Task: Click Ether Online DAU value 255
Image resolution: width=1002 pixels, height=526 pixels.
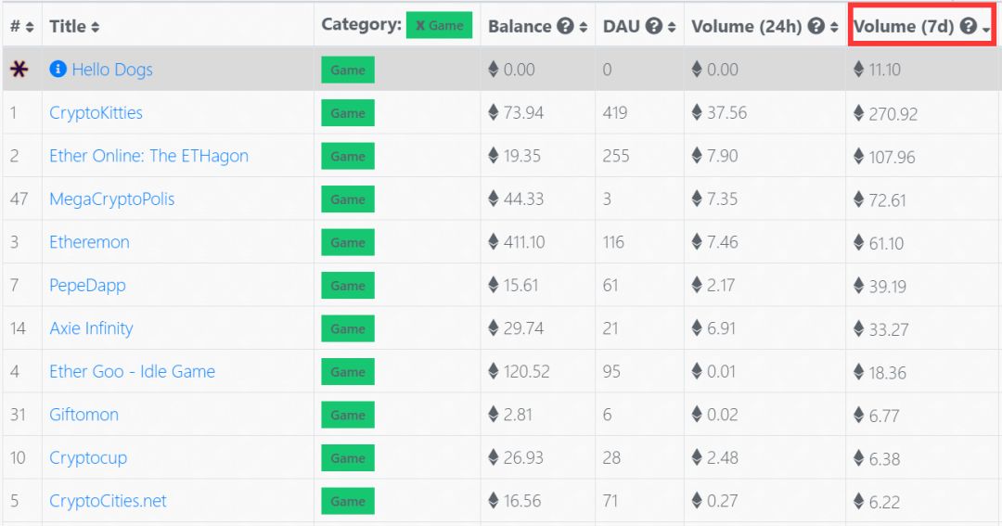Action: click(616, 156)
